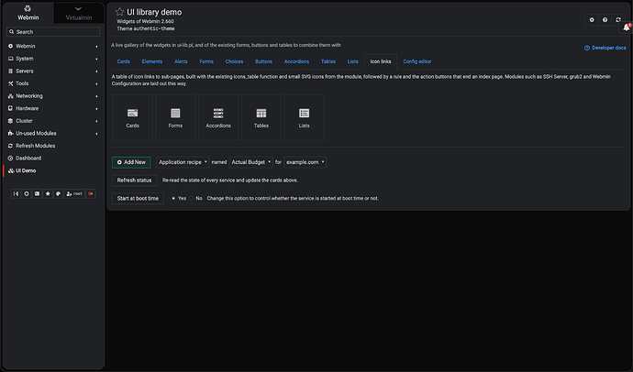Image resolution: width=633 pixels, height=372 pixels.
Task: Switch to the Alerts tab
Action: click(181, 61)
